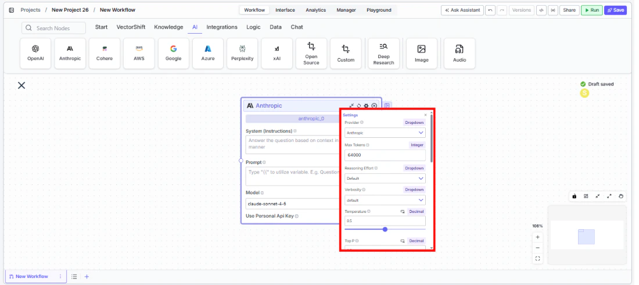Open New Project 26 breadcrumb
Image resolution: width=639 pixels, height=285 pixels.
coord(70,10)
